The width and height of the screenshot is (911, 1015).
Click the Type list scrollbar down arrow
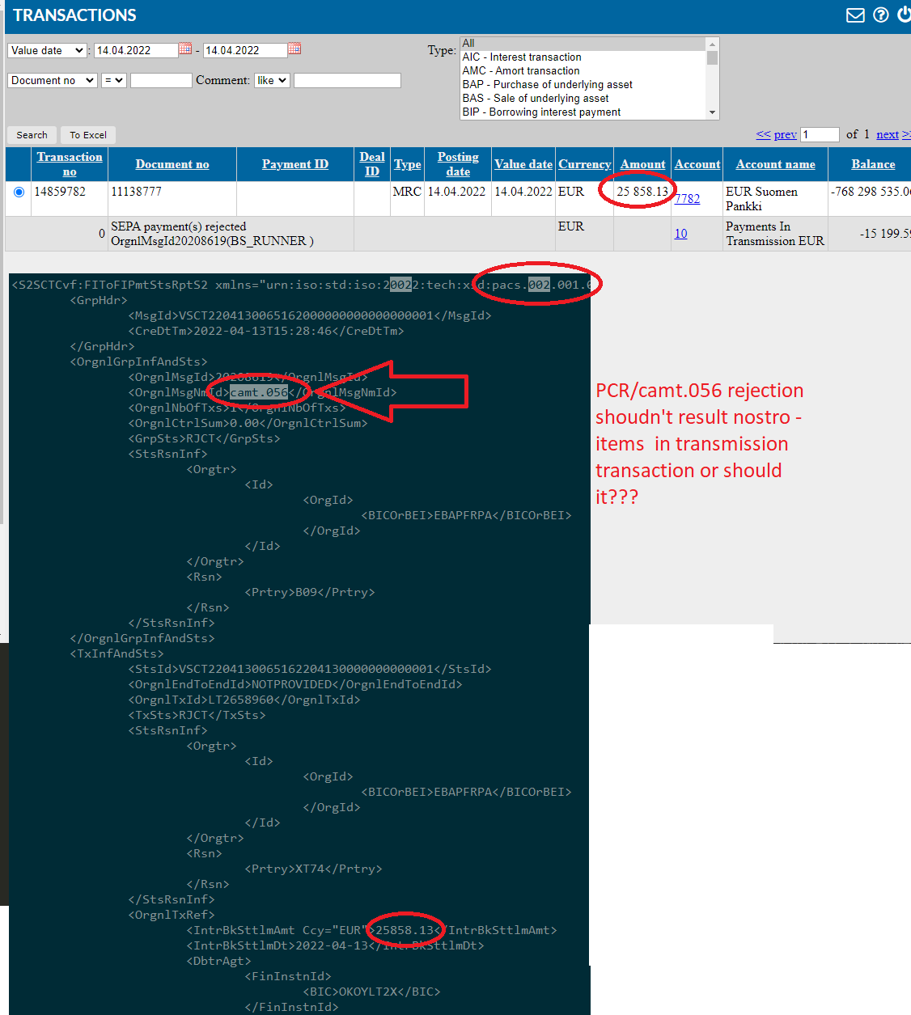coord(713,112)
